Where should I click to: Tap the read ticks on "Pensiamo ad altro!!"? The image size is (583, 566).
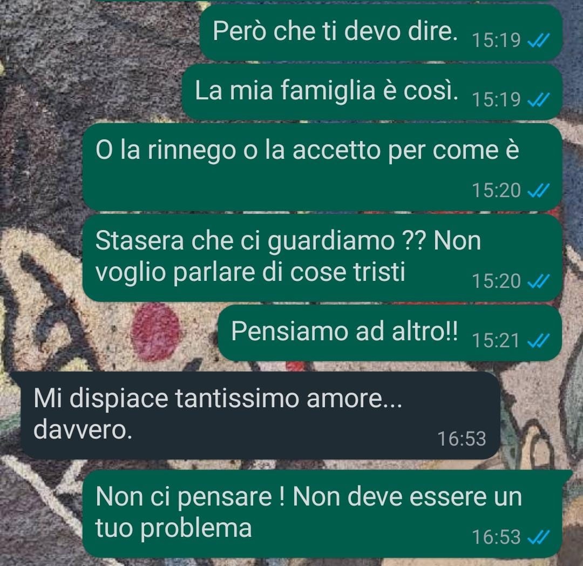tap(538, 340)
